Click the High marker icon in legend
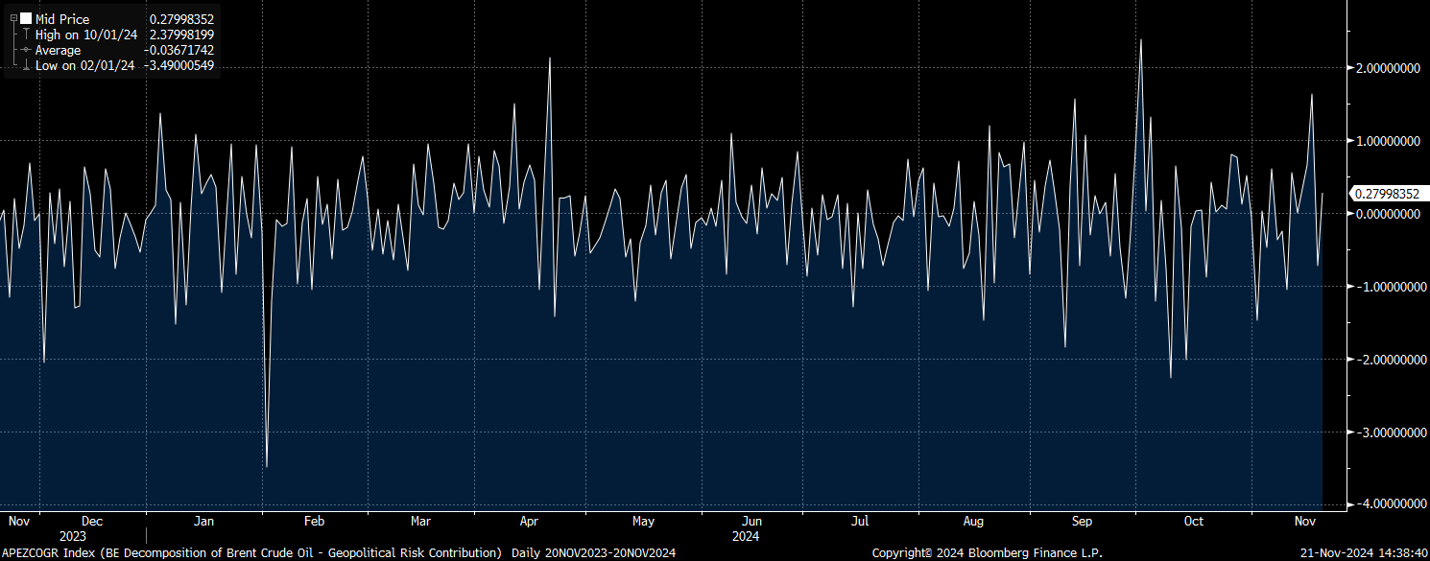Viewport: 1430px width, 561px height. coord(26,35)
